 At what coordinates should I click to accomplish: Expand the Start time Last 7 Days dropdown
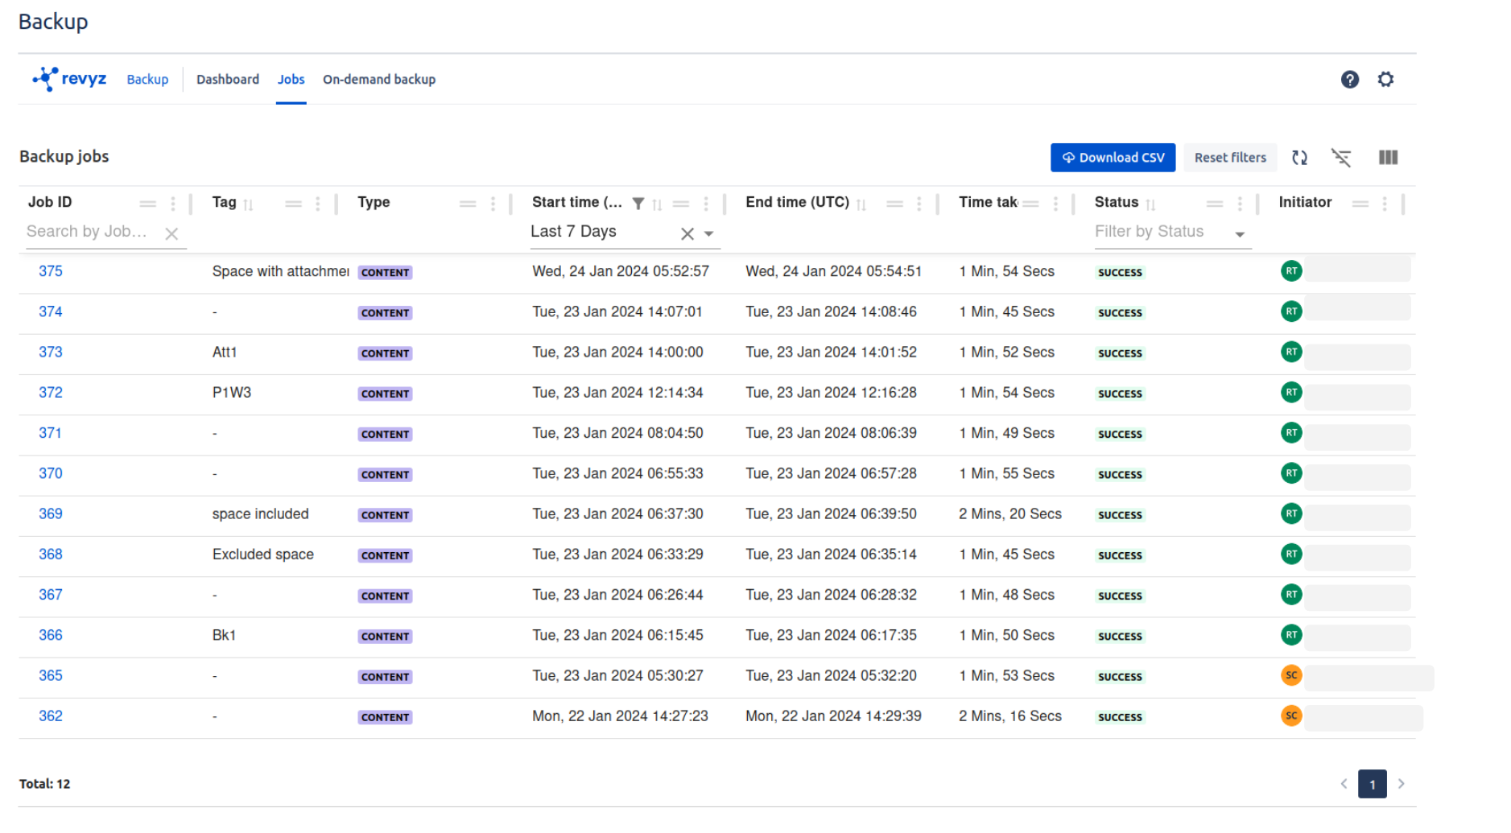(708, 233)
